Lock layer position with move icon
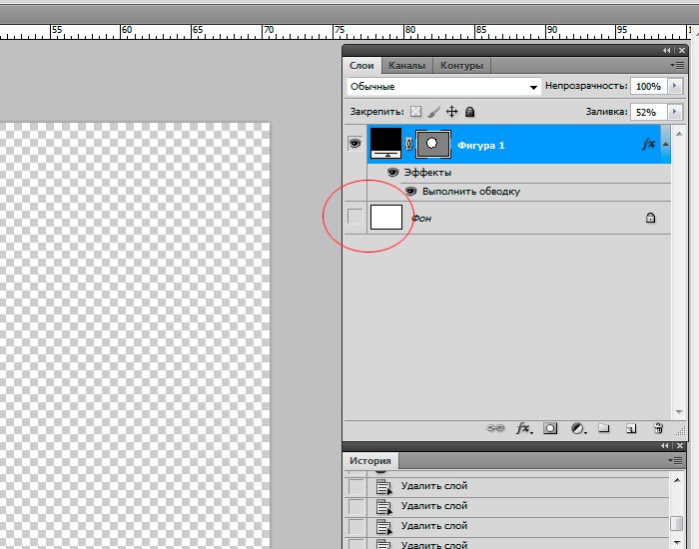Image resolution: width=699 pixels, height=549 pixels. click(x=451, y=112)
